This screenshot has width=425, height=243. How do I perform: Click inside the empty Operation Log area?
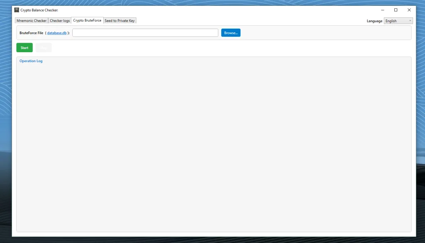(x=214, y=145)
